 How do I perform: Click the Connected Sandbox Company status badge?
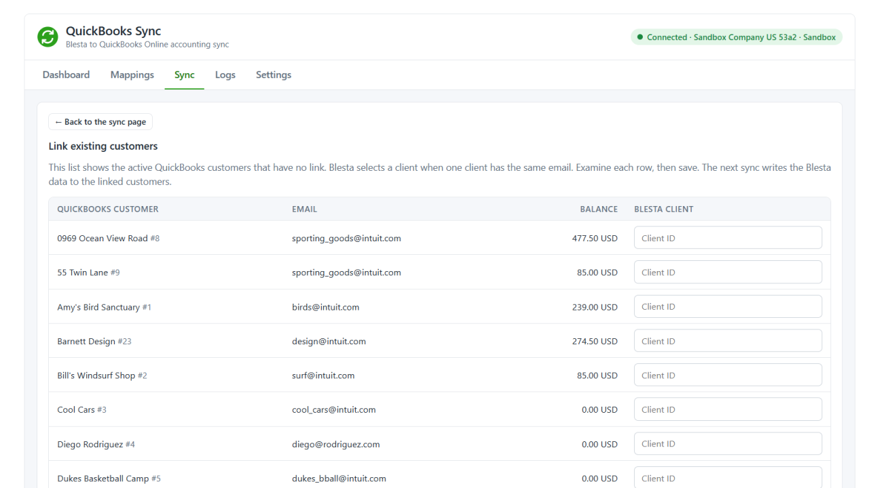737,37
